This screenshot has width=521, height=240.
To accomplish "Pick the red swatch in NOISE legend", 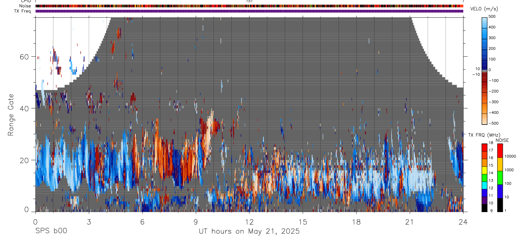I will pyautogui.click(x=500, y=150).
